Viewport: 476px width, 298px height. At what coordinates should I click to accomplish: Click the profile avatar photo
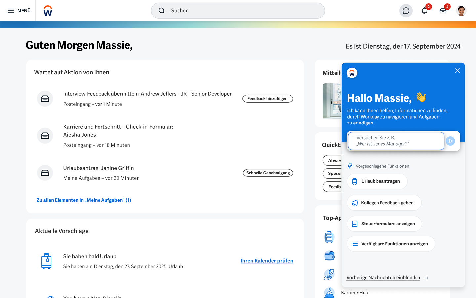pyautogui.click(x=461, y=10)
